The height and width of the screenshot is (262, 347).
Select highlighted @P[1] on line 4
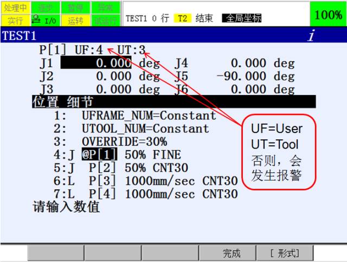point(99,155)
